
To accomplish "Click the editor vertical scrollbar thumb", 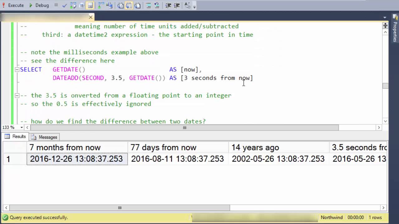I will pyautogui.click(x=386, y=86).
